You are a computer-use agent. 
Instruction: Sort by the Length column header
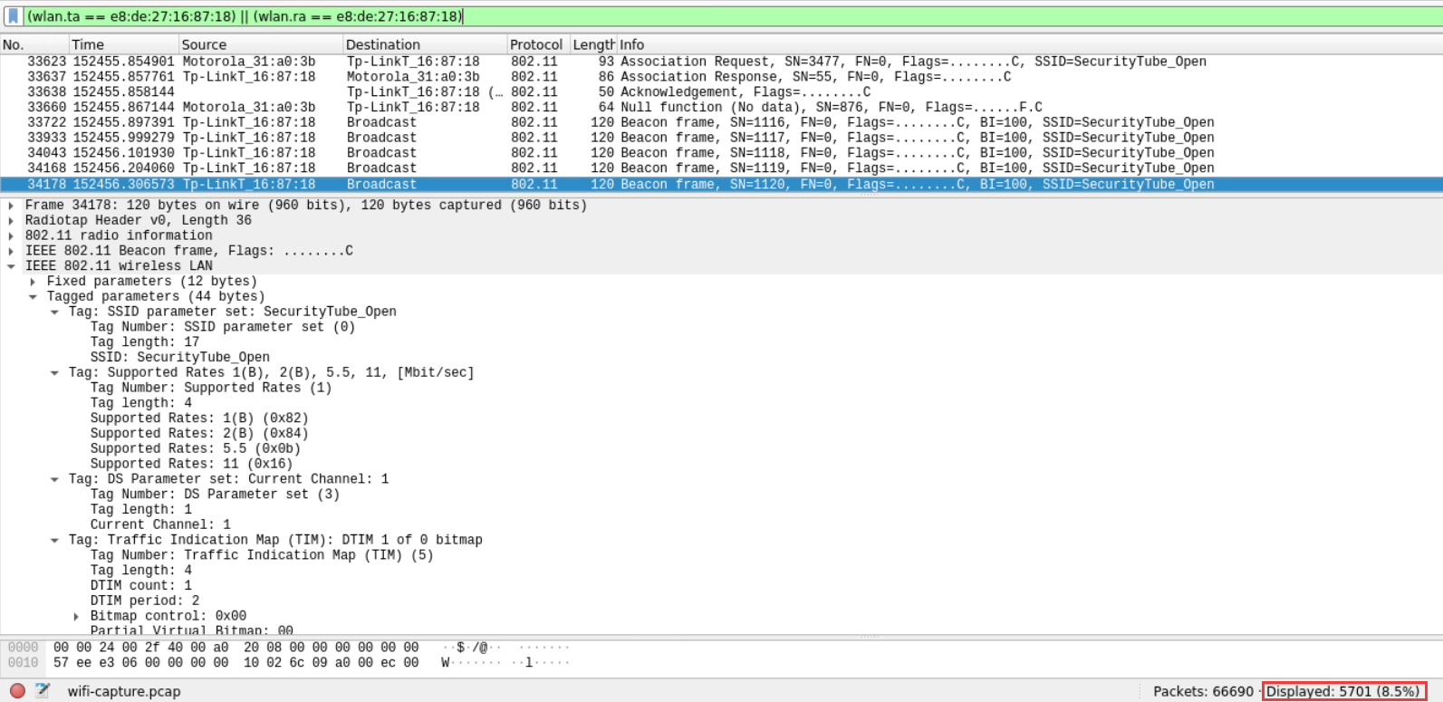pos(593,44)
